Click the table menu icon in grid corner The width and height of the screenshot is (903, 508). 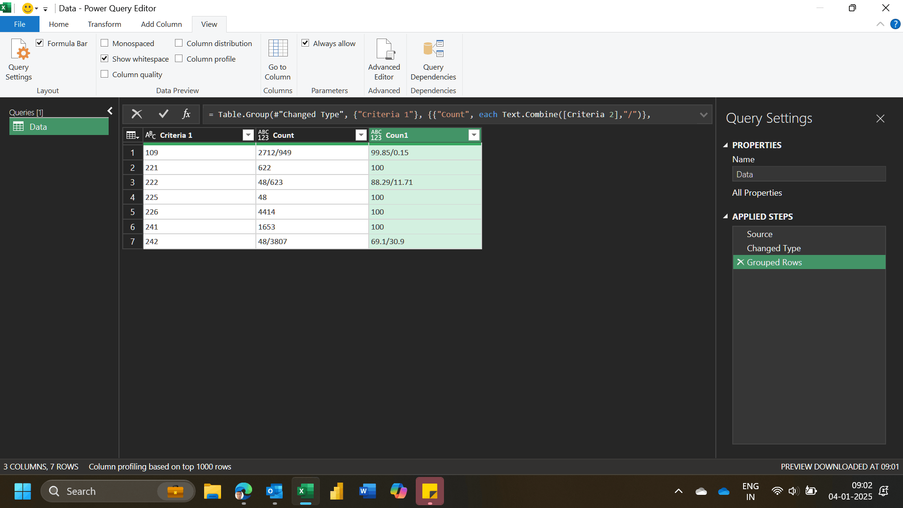pos(133,135)
